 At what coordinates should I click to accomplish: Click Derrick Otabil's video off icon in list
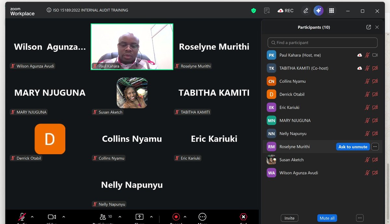(375, 94)
